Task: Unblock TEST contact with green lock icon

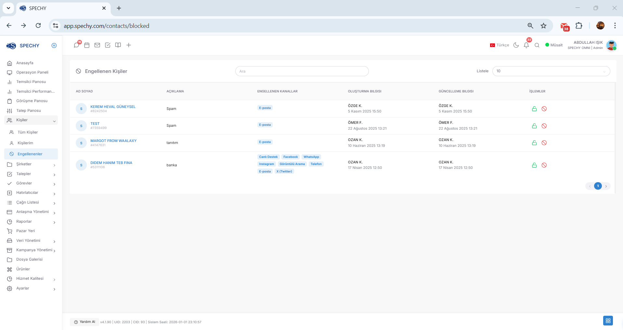Action: (x=534, y=126)
